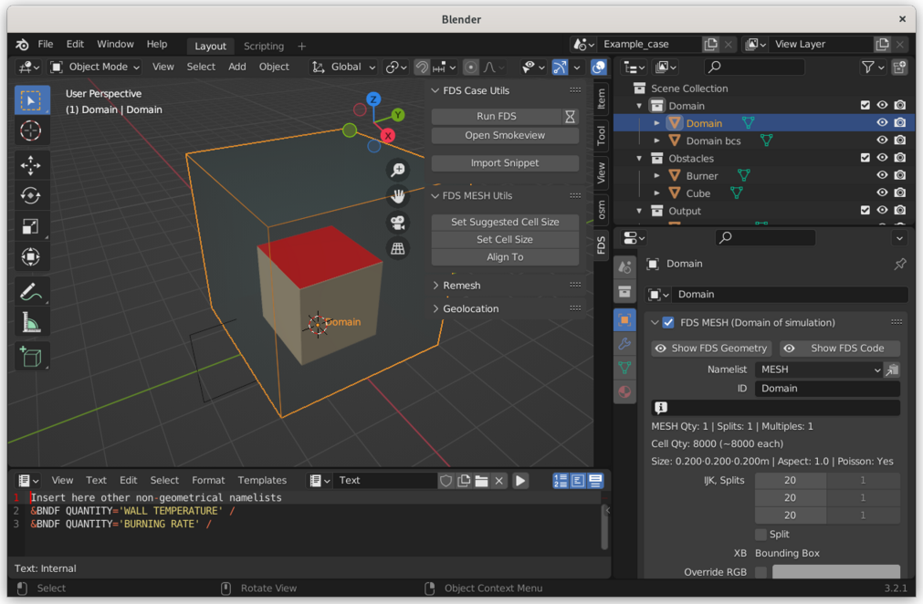Image resolution: width=923 pixels, height=604 pixels.
Task: Click the namelist copy icon beside MESH
Action: 893,370
